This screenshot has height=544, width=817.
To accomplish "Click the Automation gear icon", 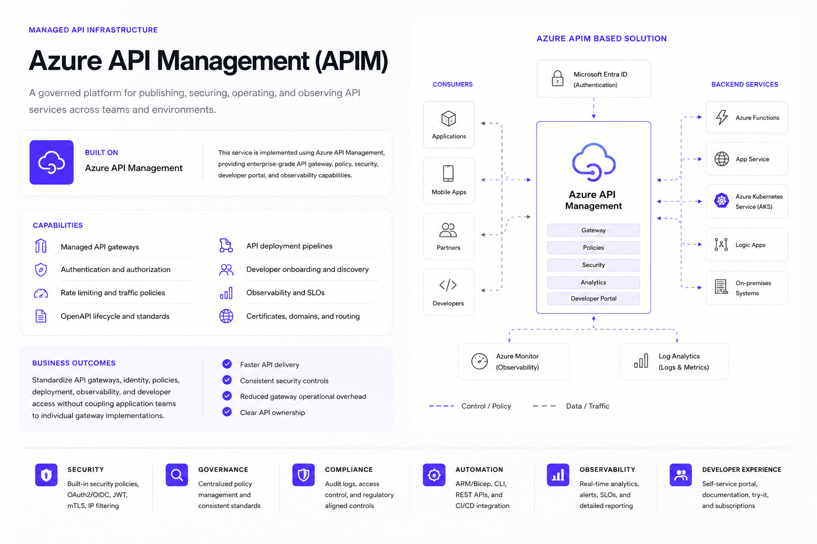I will coord(434,475).
